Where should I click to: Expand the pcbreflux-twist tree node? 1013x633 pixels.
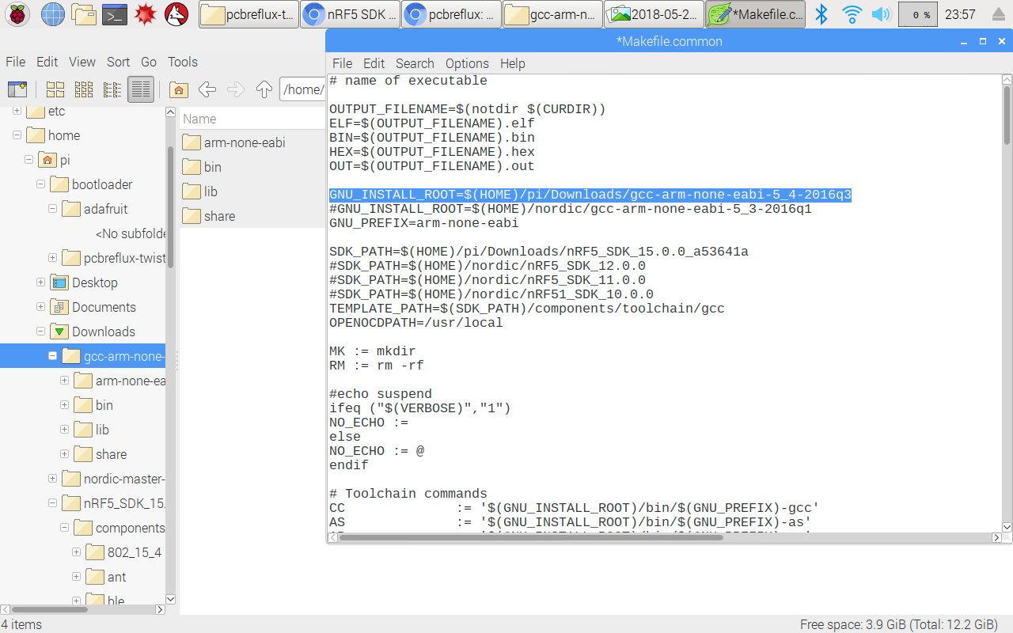(x=52, y=258)
